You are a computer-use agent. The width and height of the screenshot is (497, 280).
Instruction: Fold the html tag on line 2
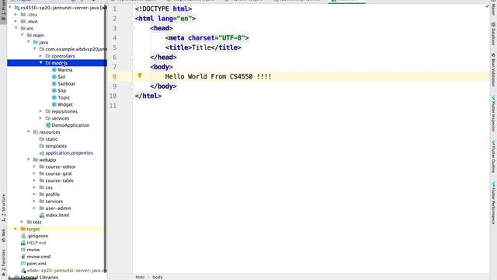tap(133, 19)
